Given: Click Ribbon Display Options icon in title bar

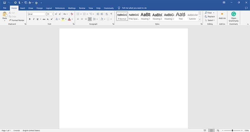Looking at the screenshot, I should tap(224, 2).
